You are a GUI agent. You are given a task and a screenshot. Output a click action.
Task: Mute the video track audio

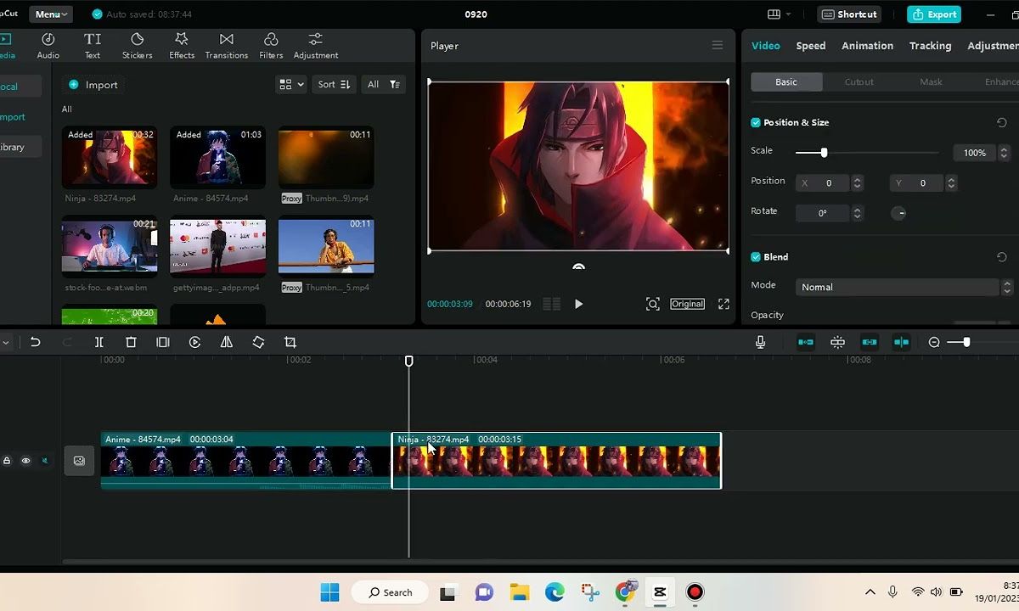tap(45, 461)
